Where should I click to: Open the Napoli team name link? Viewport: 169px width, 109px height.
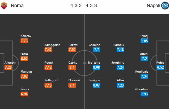tap(153, 6)
